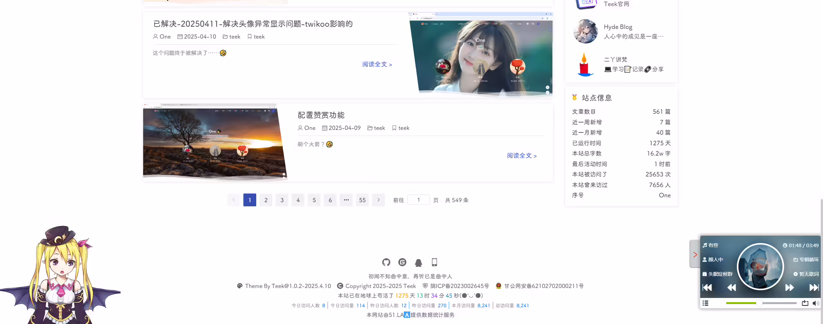The image size is (823, 324).
Task: Toggle the loop mode icon in player
Action: (805, 303)
